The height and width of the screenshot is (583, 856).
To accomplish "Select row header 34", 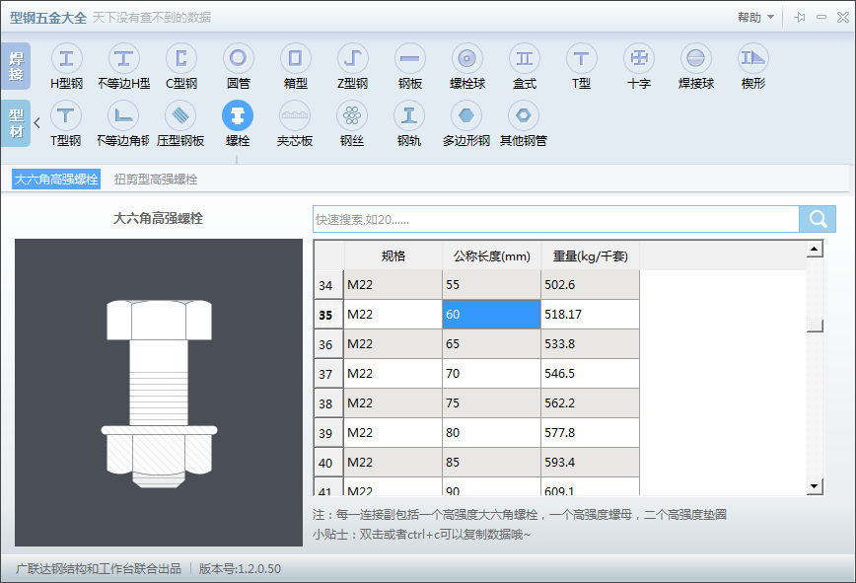I will 328,284.
